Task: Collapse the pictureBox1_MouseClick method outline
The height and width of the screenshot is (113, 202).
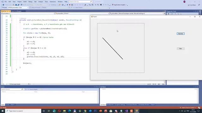Action: [11, 20]
